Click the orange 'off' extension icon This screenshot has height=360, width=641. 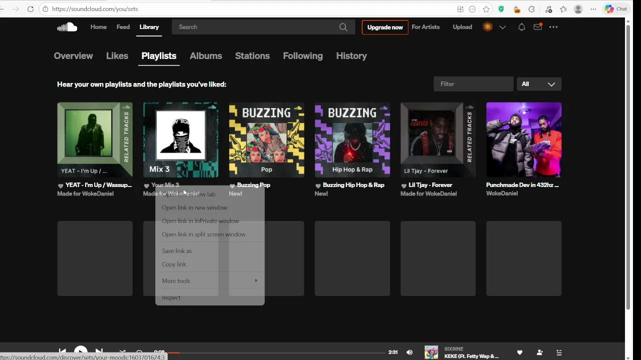517,9
